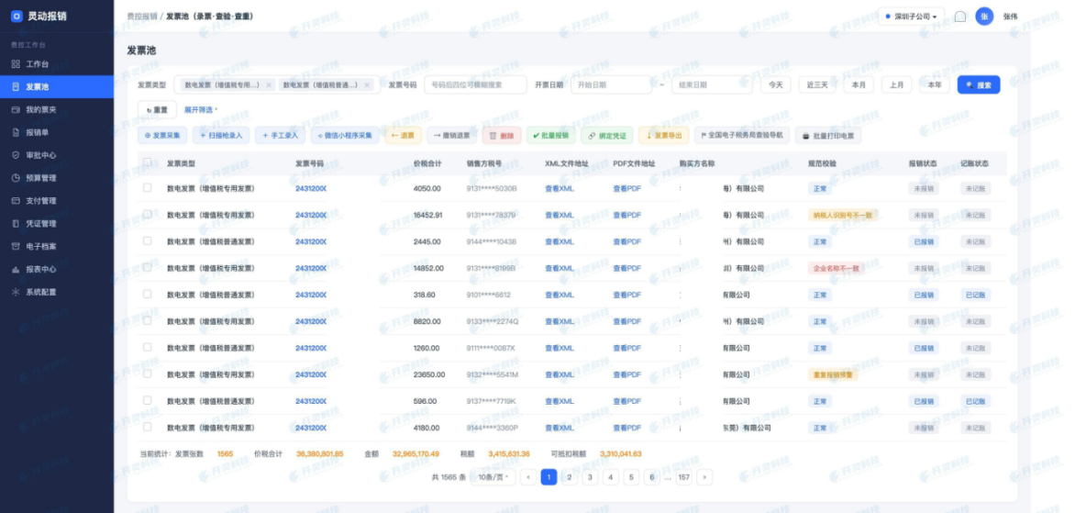The width and height of the screenshot is (1075, 513).
Task: Click the 手工录入 plus button
Action: 281,136
